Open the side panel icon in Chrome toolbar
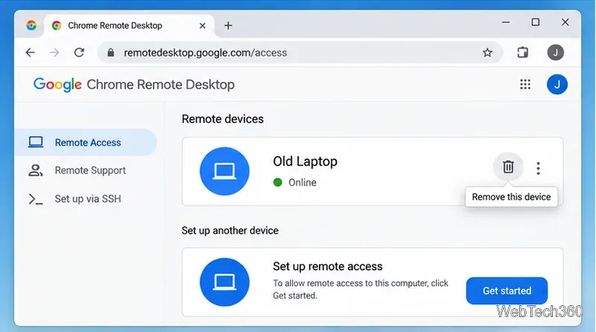Image resolution: width=596 pixels, height=332 pixels. click(x=523, y=52)
